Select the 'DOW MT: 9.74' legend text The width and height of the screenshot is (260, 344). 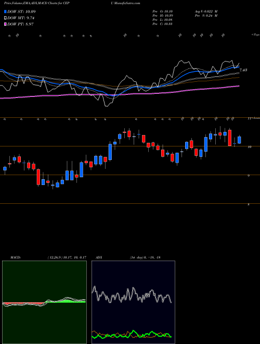(21, 18)
